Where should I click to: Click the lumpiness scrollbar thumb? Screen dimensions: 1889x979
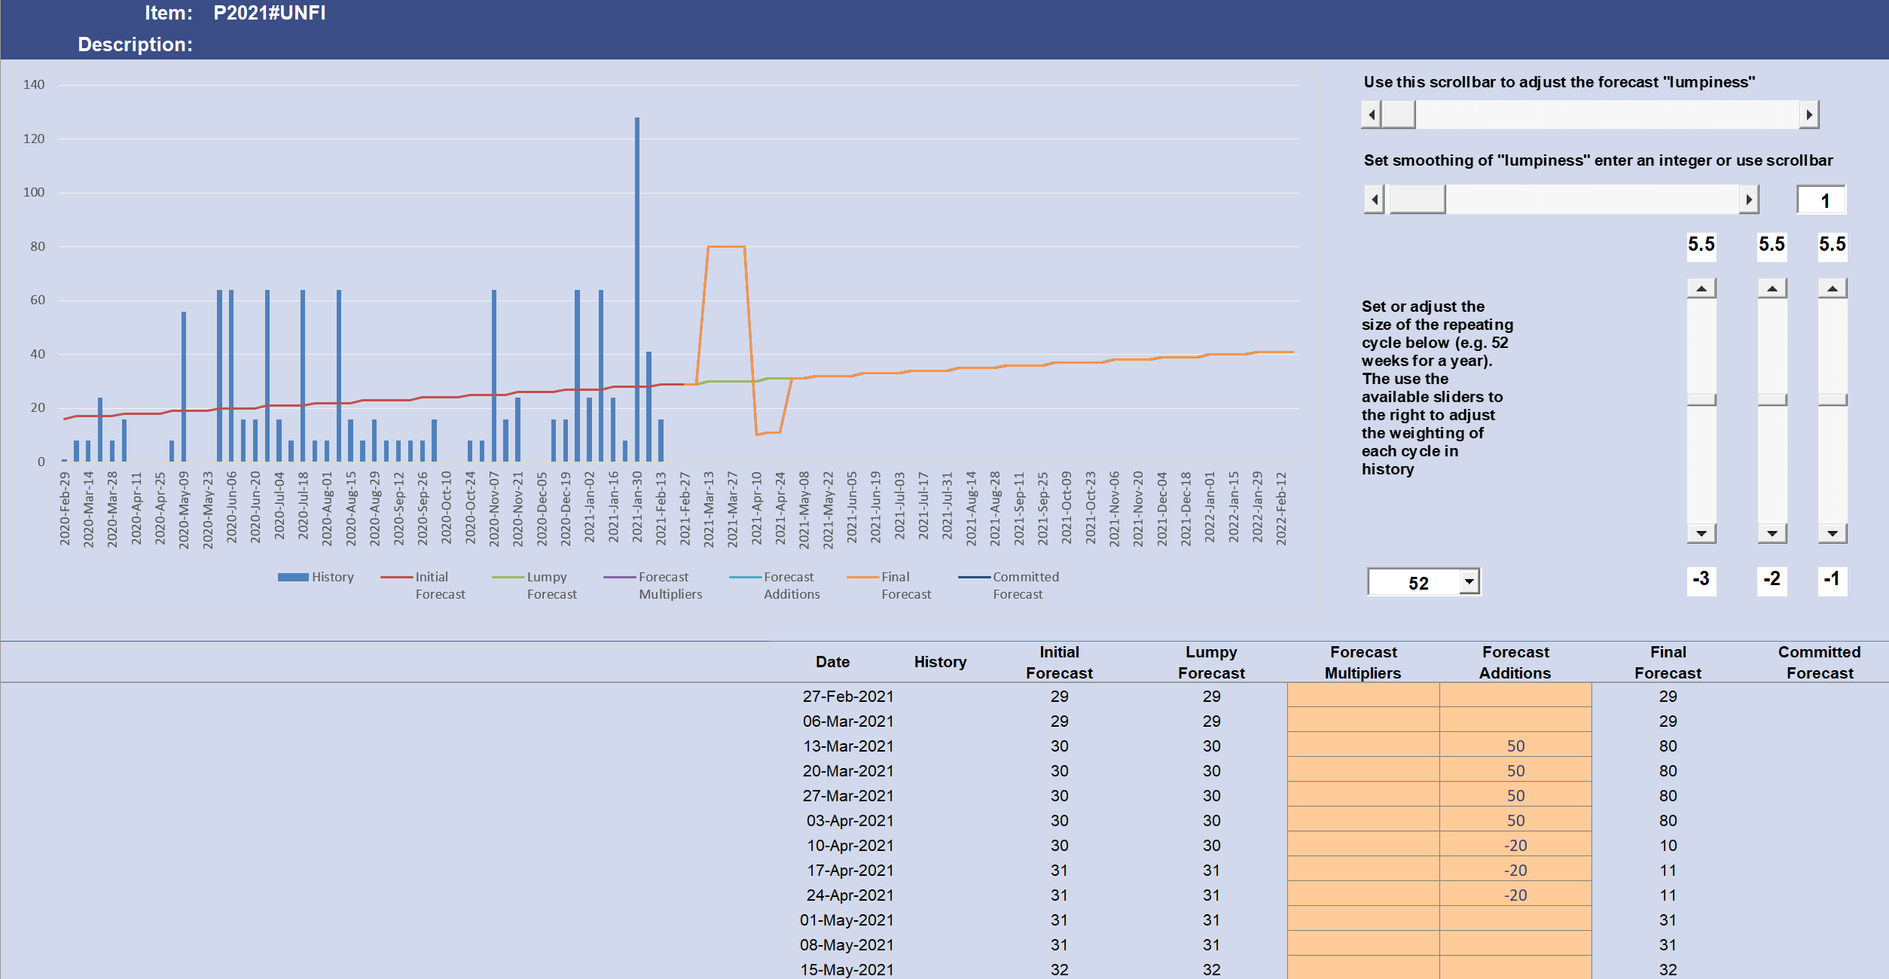point(1399,115)
